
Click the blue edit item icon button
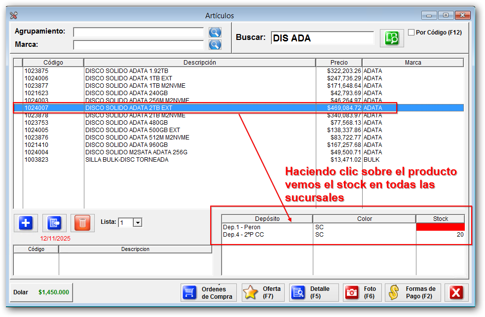pyautogui.click(x=54, y=223)
